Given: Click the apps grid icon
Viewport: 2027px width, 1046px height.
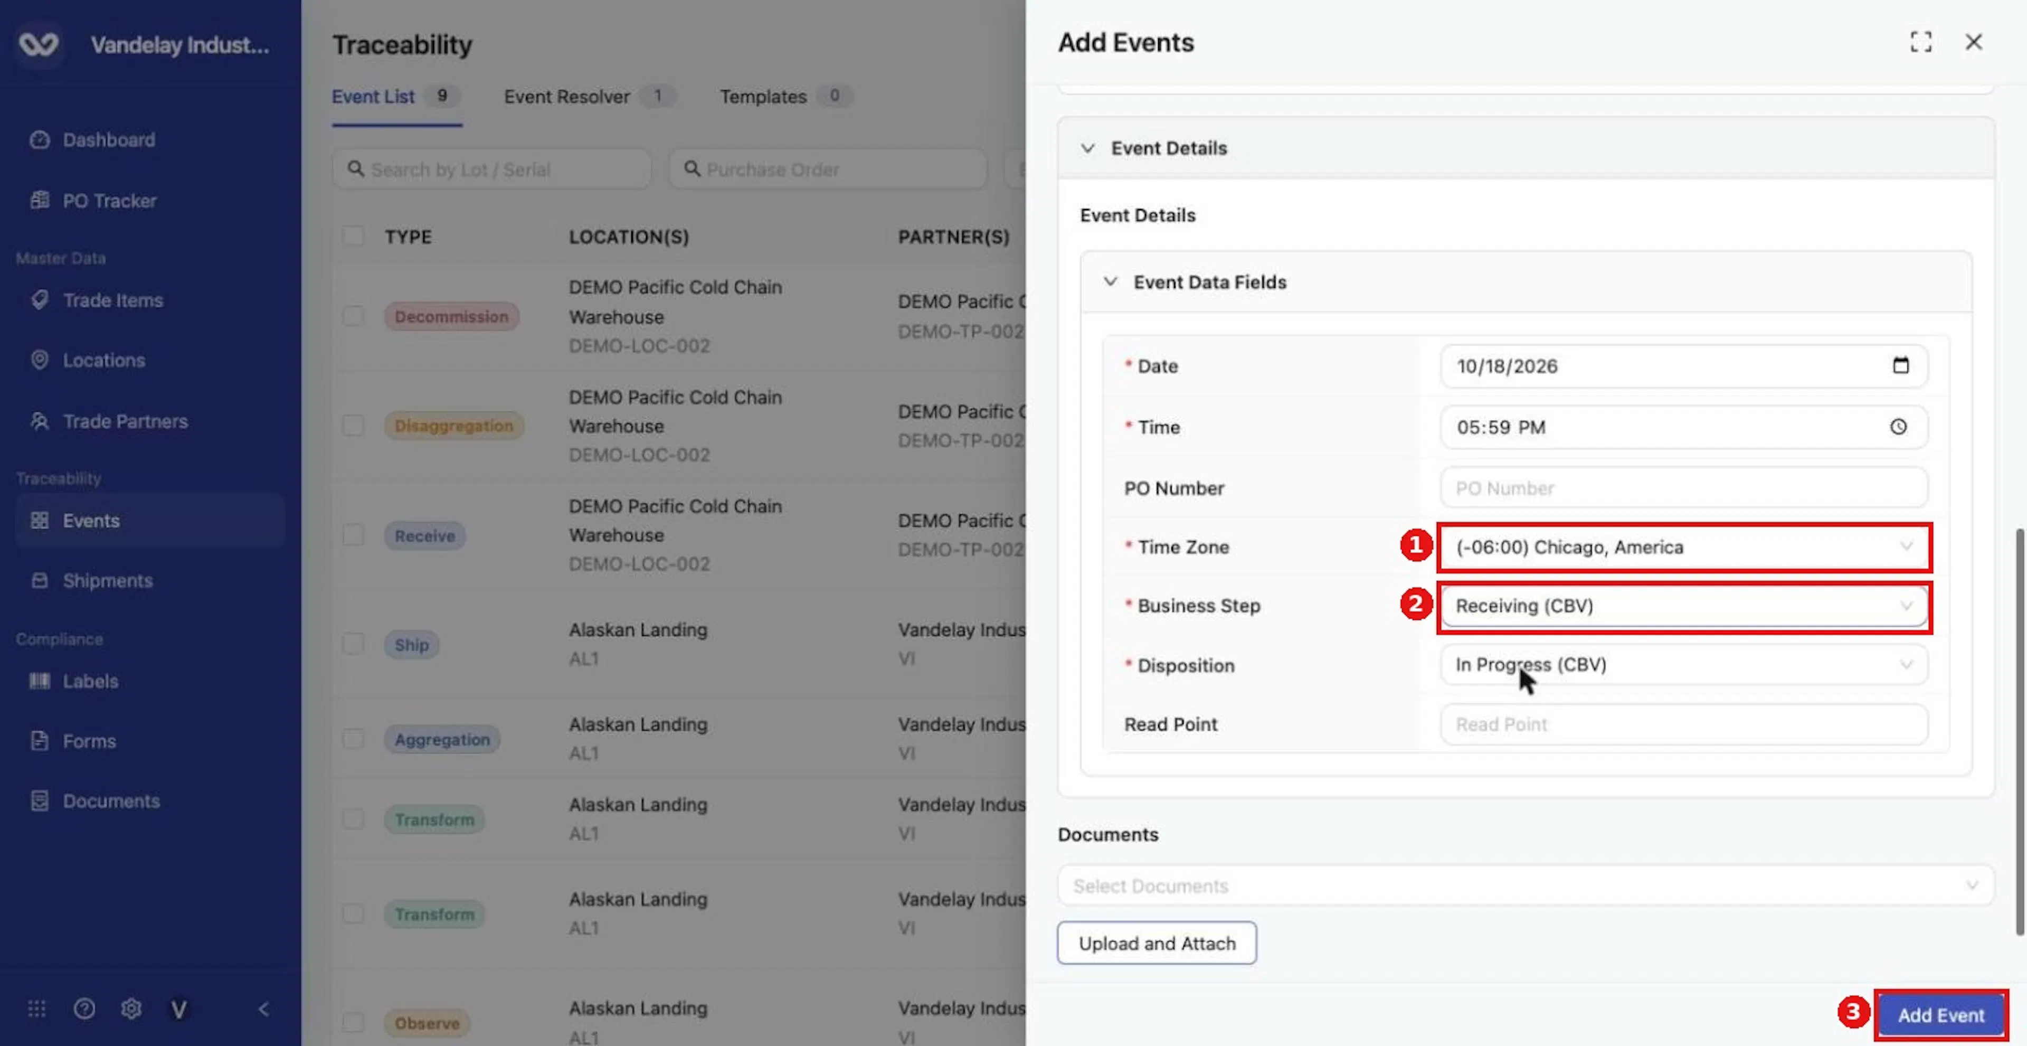Looking at the screenshot, I should [x=37, y=1008].
